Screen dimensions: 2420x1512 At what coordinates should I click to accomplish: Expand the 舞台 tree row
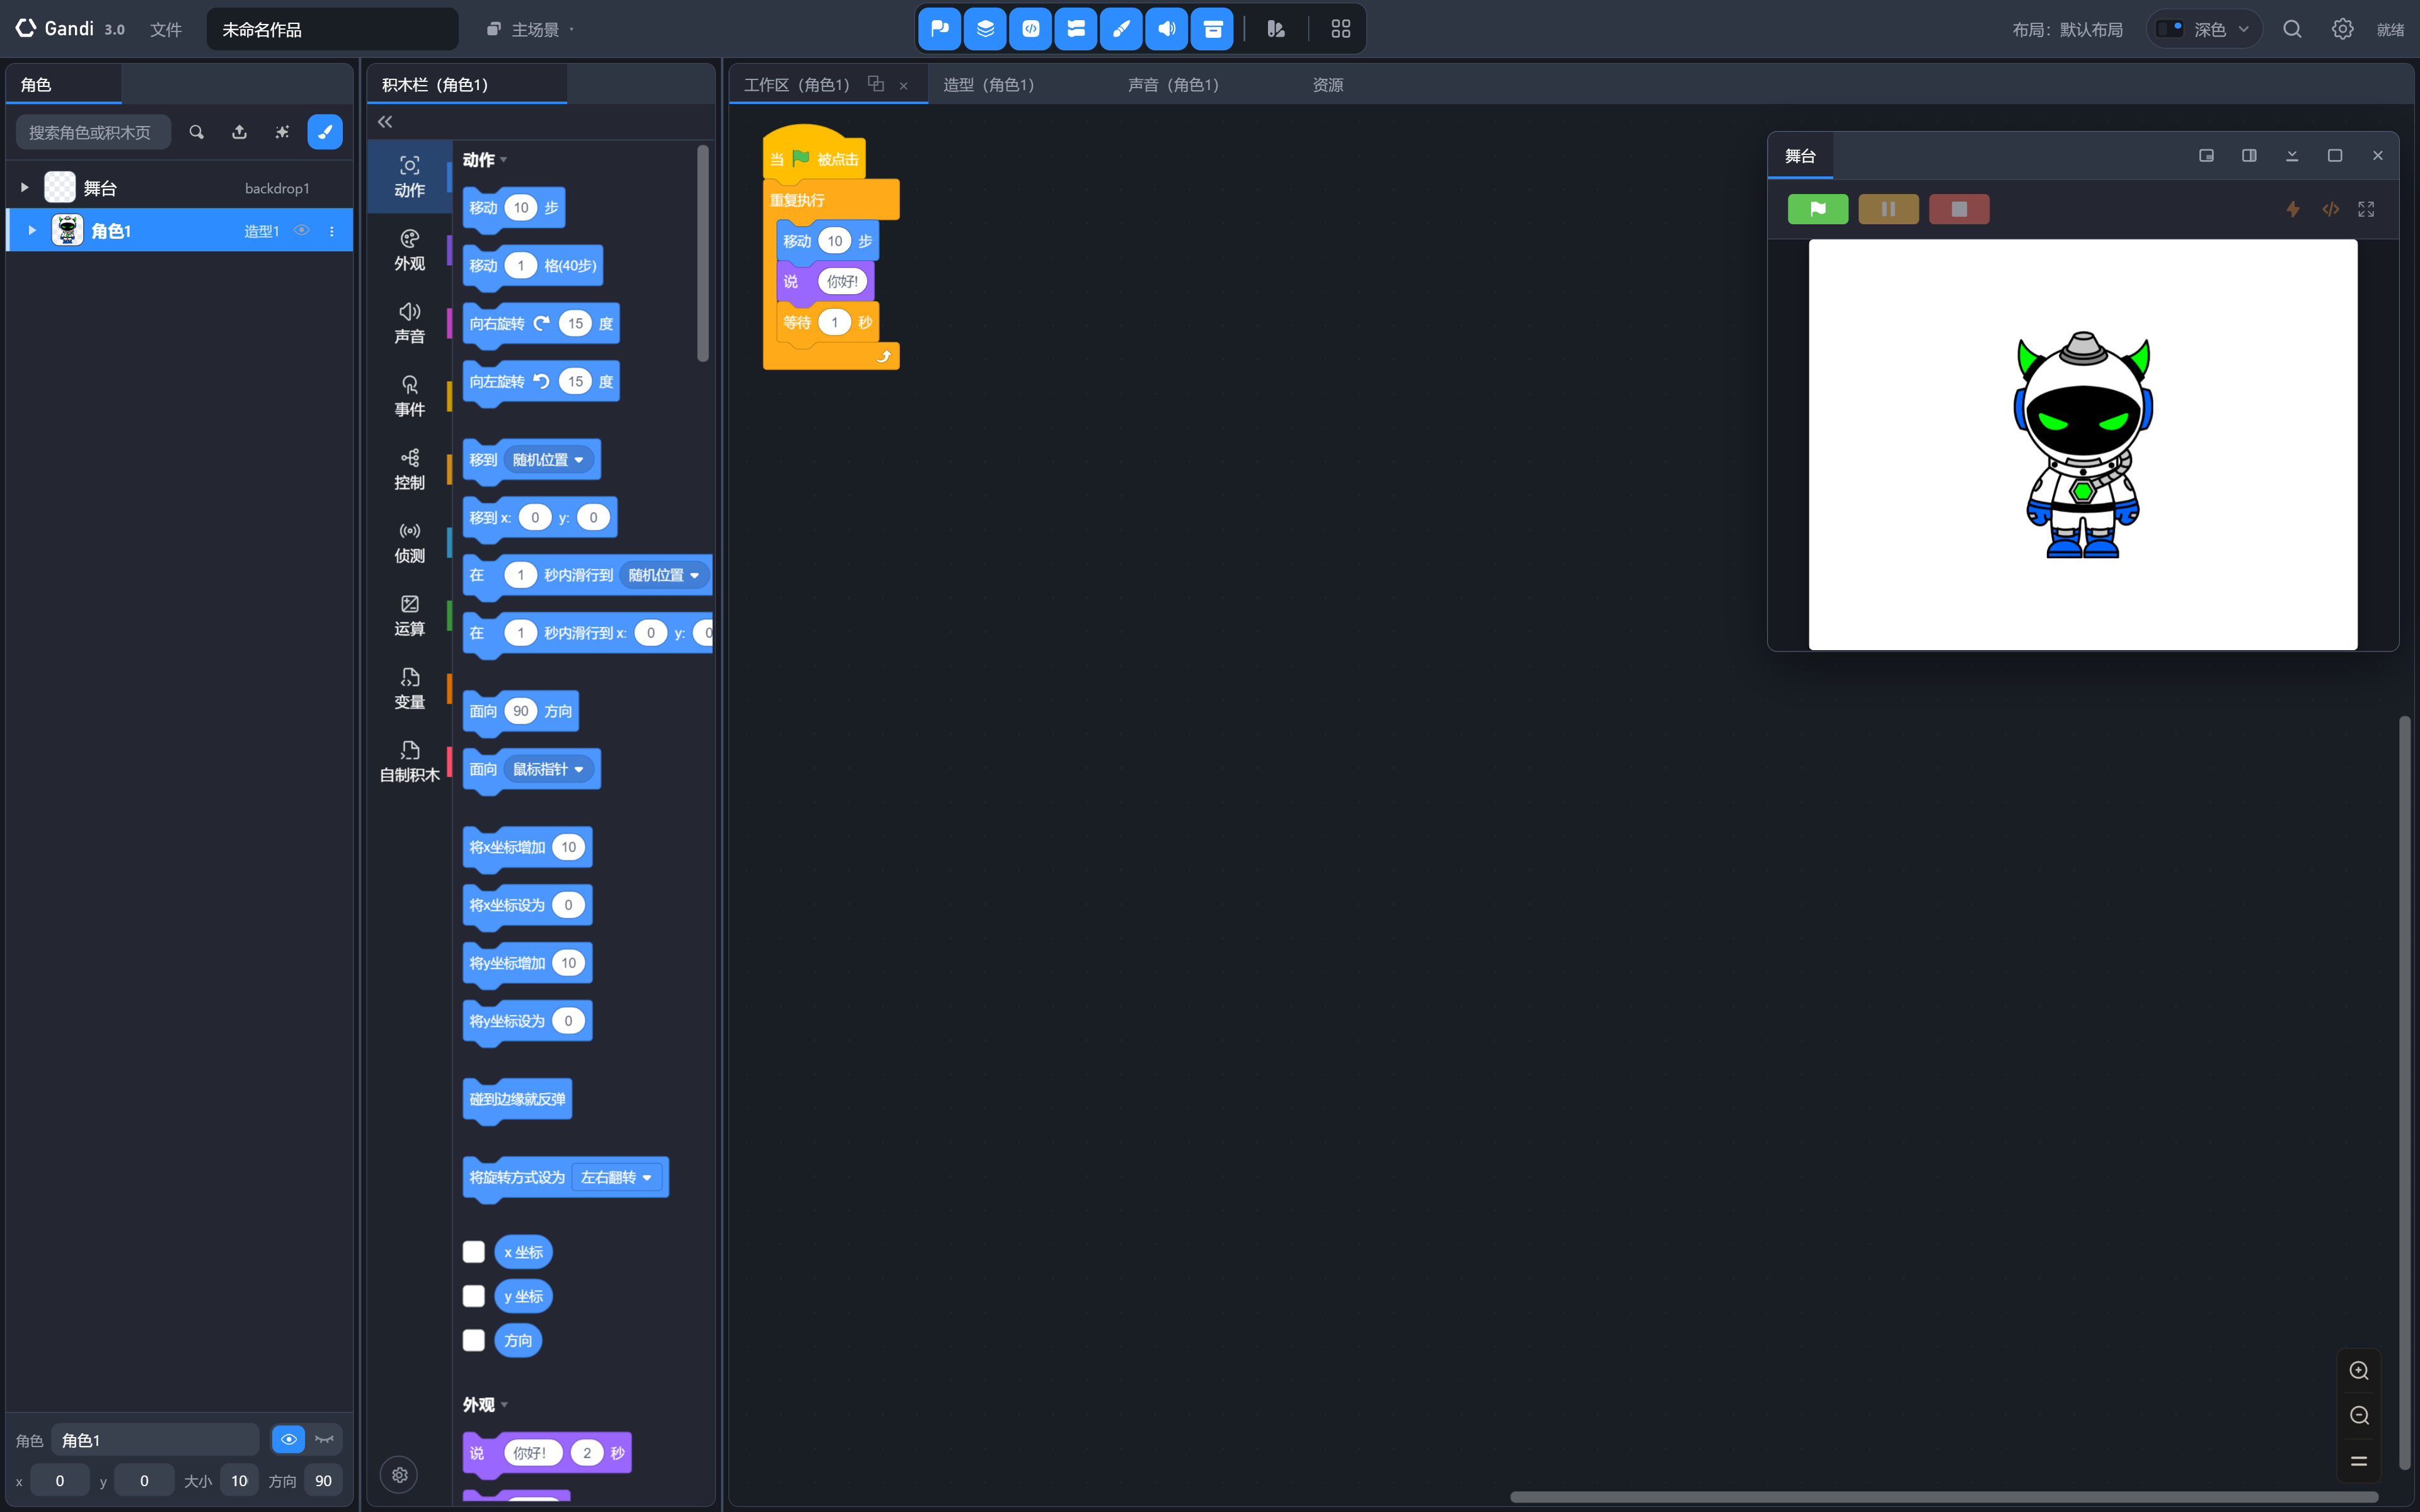click(x=24, y=187)
